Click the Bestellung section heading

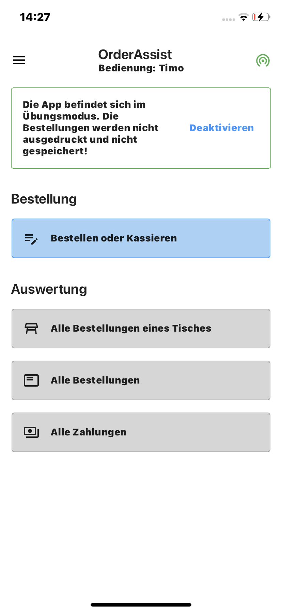tap(44, 199)
